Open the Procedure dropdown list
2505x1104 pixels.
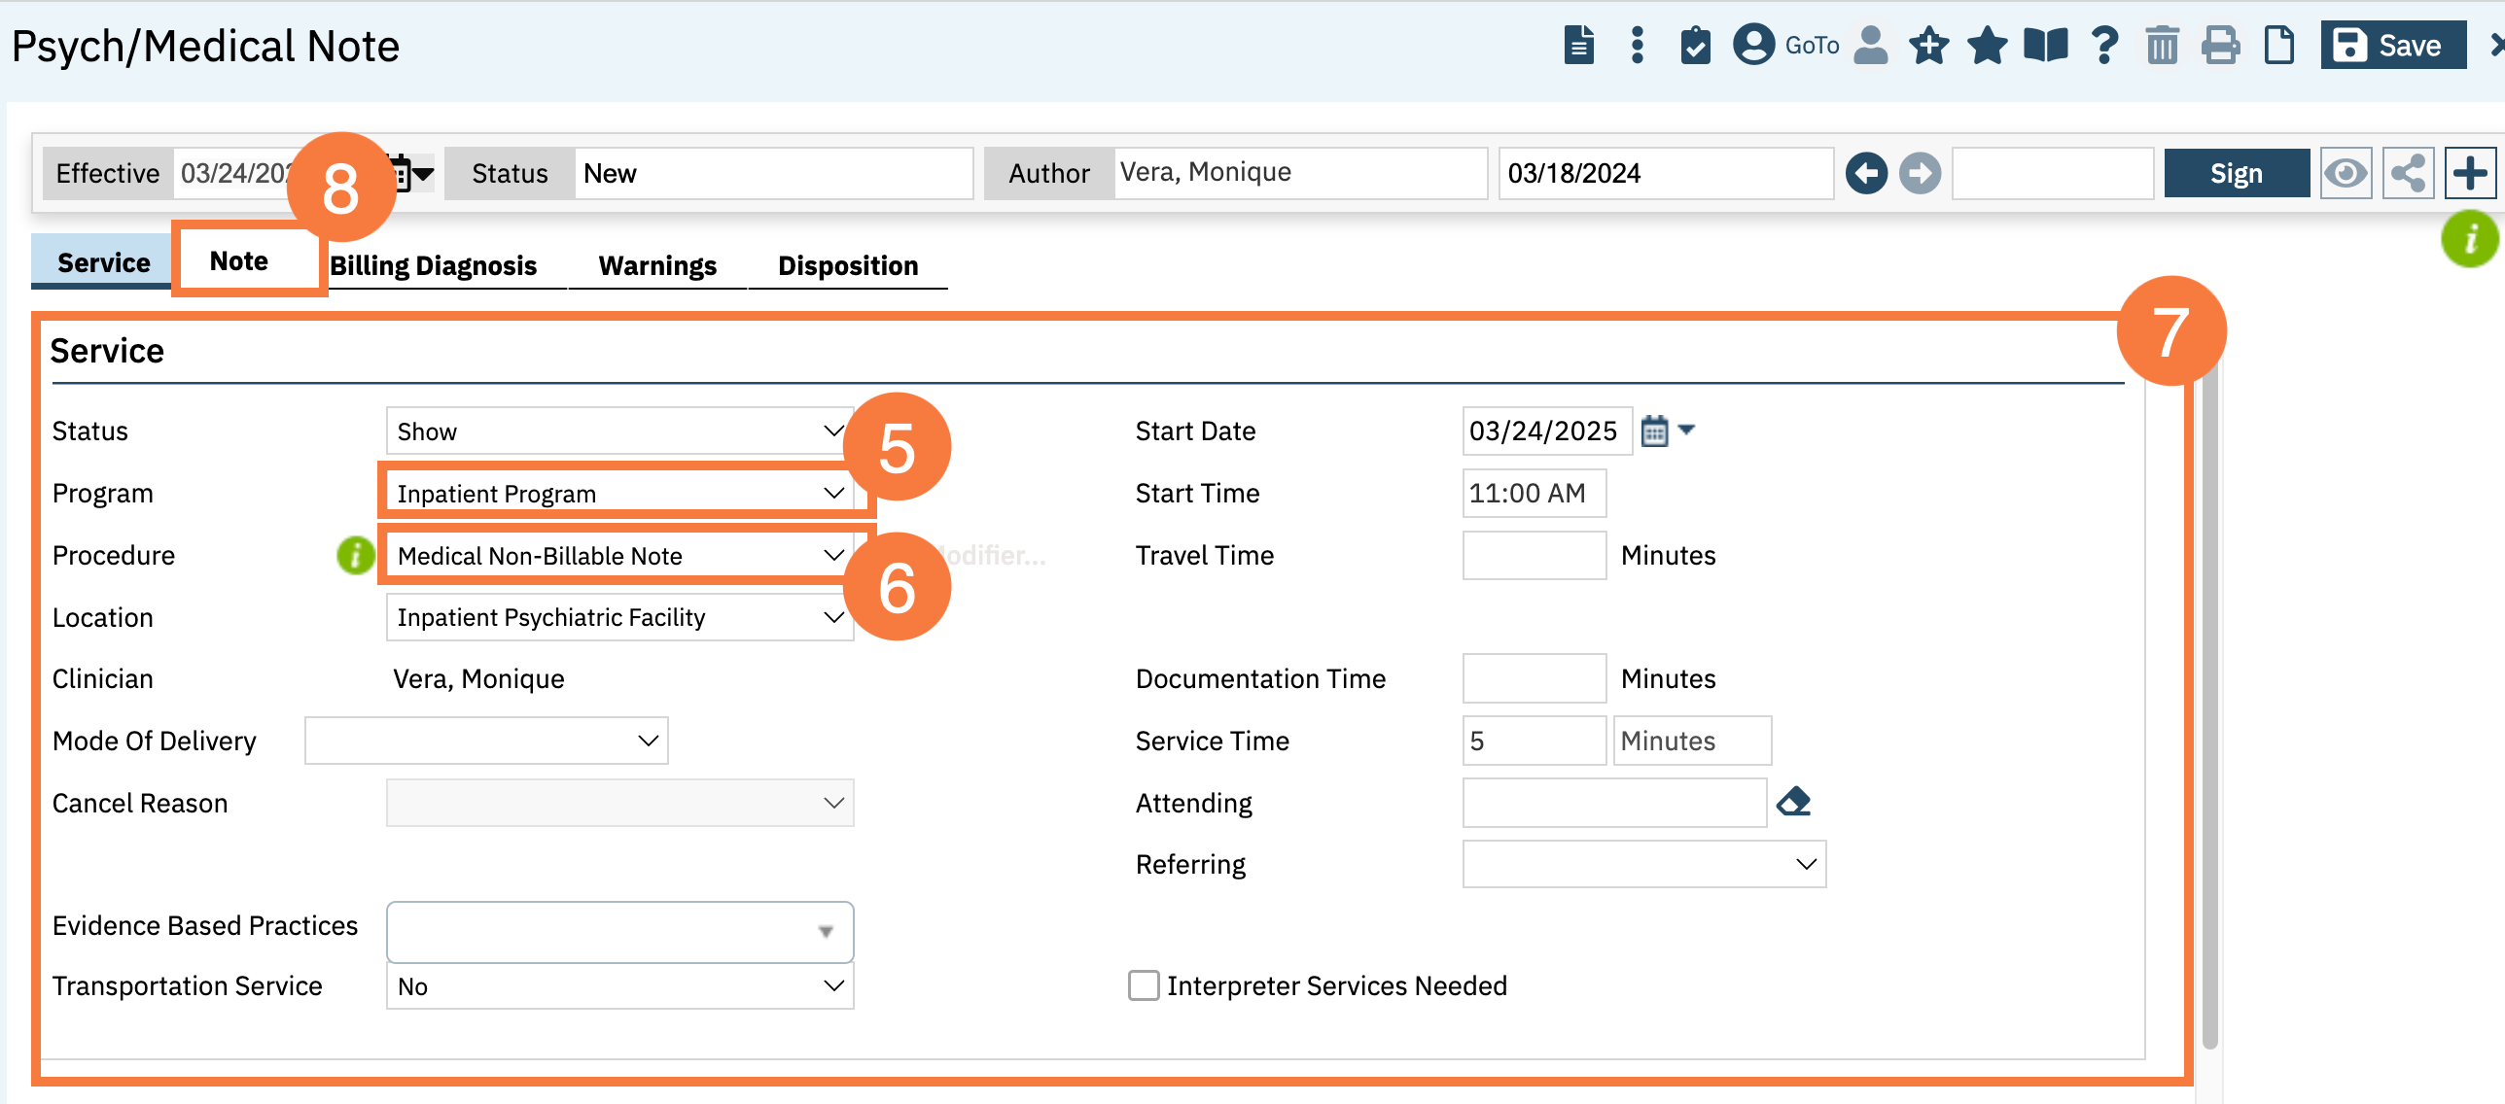pyautogui.click(x=618, y=555)
